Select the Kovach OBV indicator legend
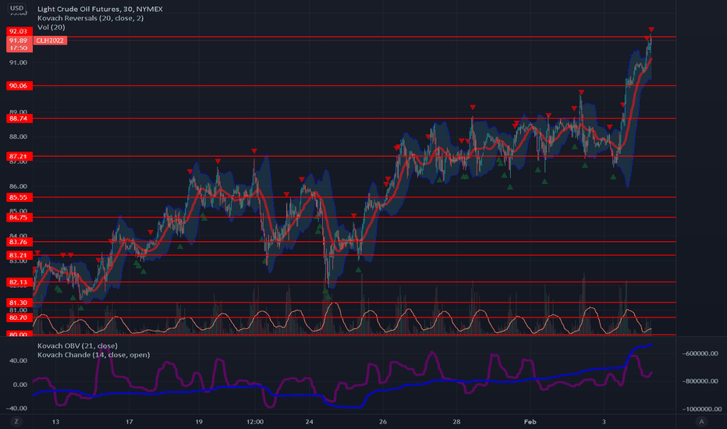This screenshot has width=727, height=429. point(77,346)
